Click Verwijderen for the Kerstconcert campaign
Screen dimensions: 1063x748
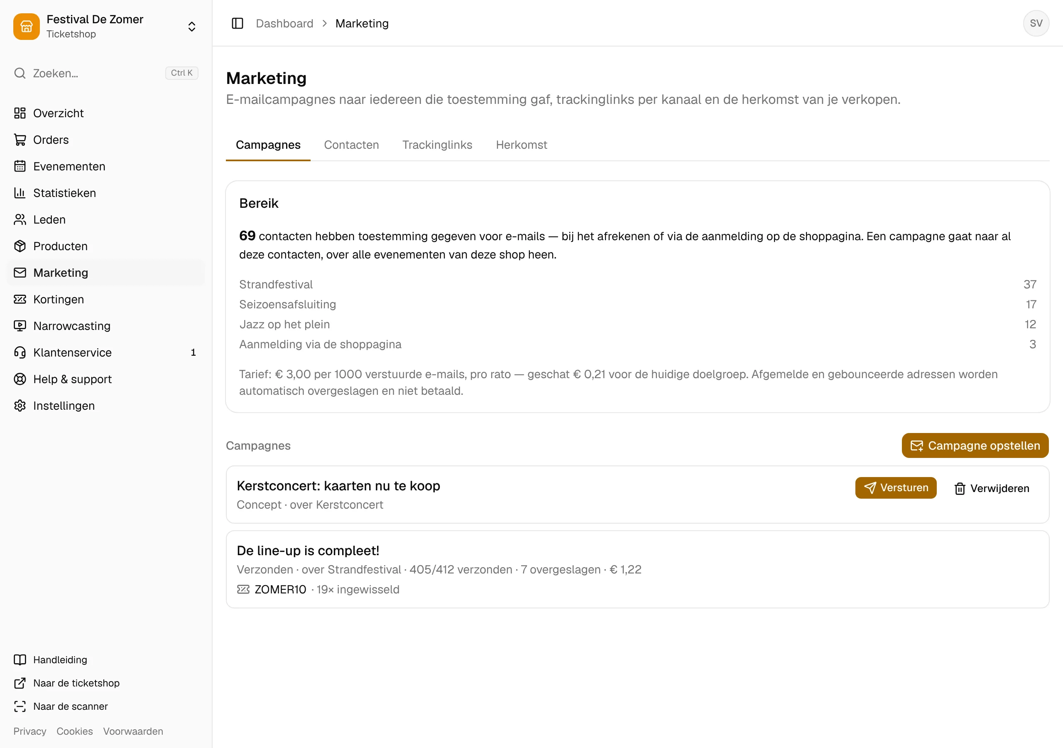[992, 488]
